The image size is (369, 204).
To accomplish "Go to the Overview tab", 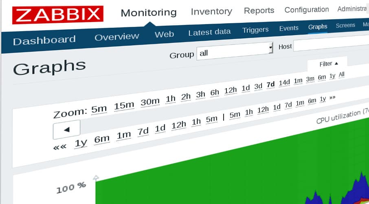I will point(117,37).
